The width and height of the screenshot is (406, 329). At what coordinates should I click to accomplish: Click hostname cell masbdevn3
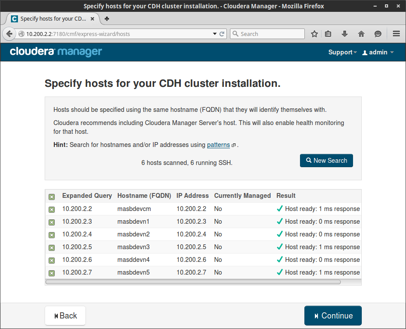tap(133, 247)
